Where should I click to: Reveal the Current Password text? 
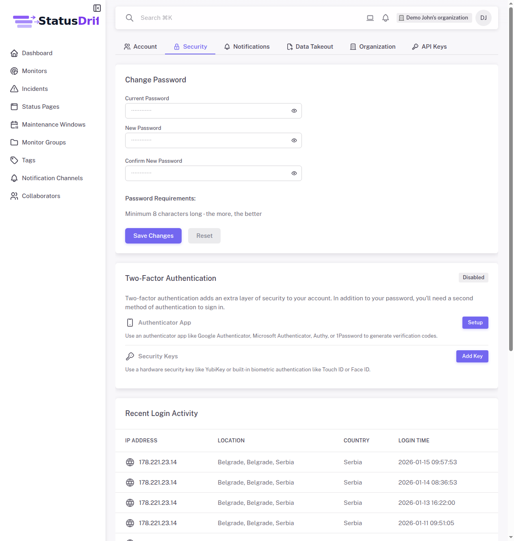[x=294, y=110]
